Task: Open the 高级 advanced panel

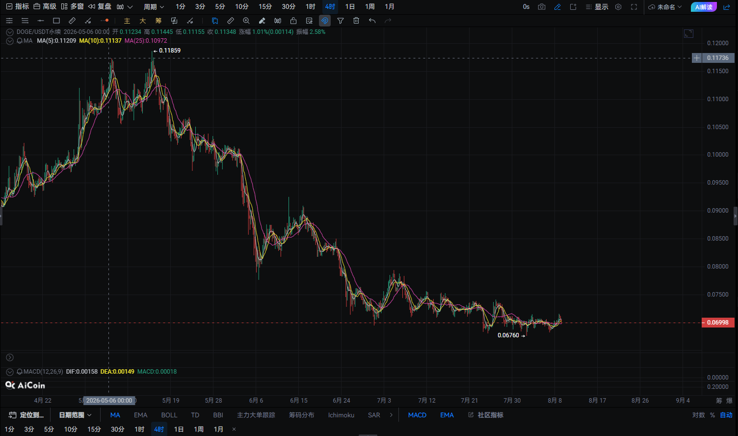Action: click(x=45, y=7)
